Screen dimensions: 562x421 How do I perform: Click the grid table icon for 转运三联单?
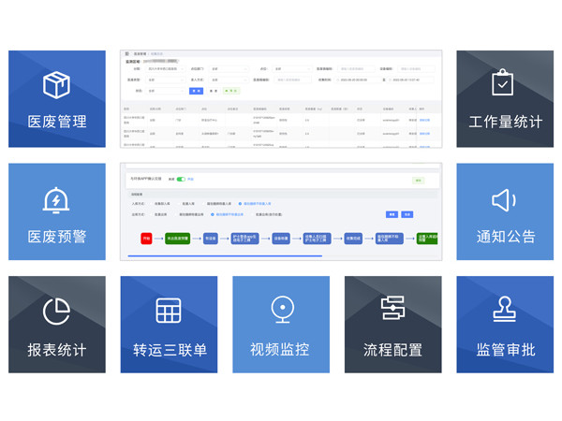169,312
